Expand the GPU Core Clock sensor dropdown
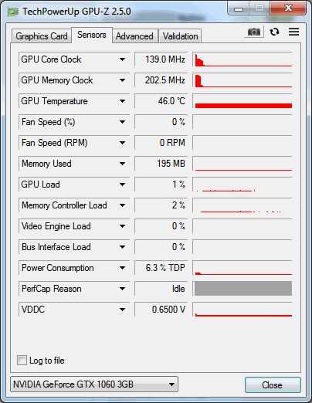312x403 pixels. click(123, 59)
